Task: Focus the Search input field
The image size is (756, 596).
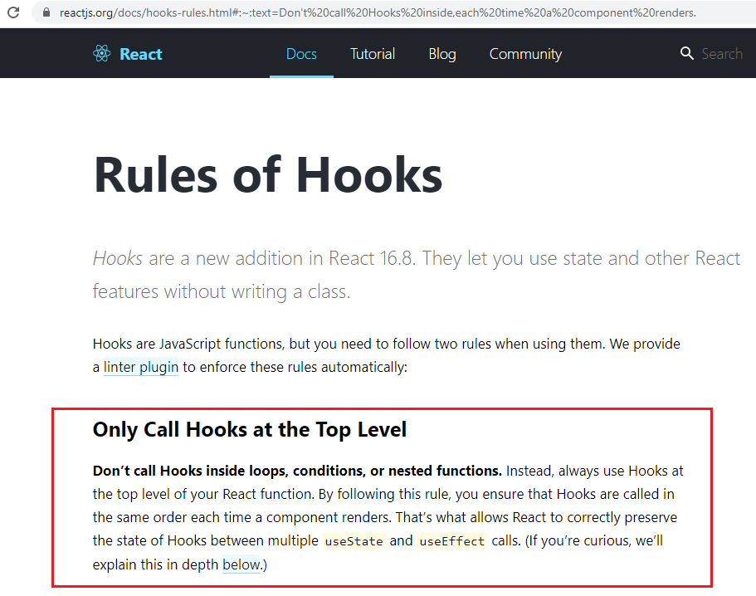Action: pyautogui.click(x=721, y=54)
